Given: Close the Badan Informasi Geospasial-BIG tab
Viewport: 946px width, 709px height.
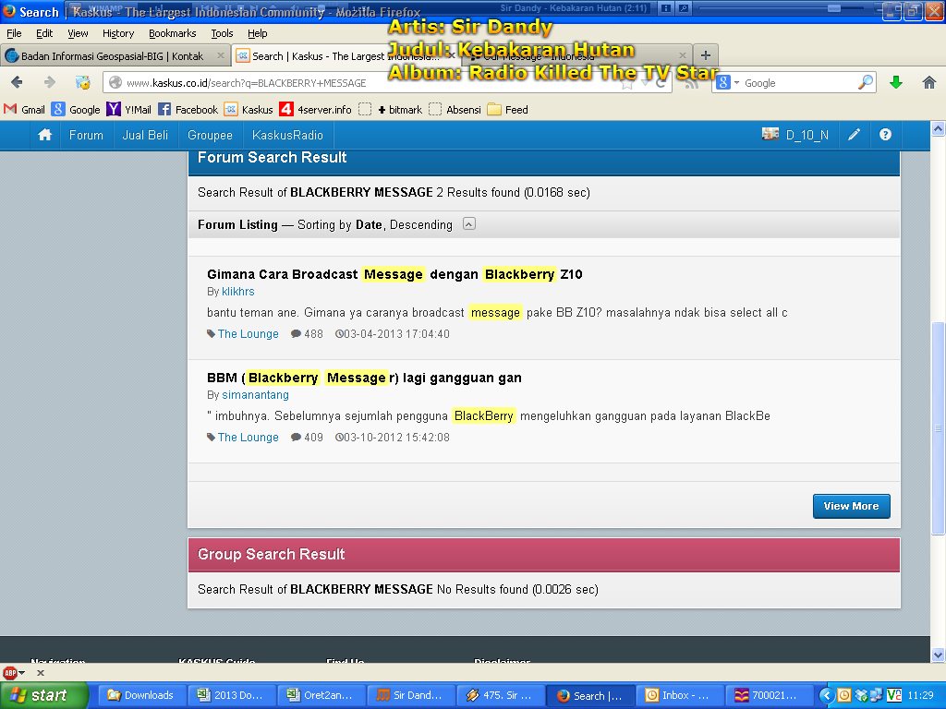Looking at the screenshot, I should click(x=220, y=55).
